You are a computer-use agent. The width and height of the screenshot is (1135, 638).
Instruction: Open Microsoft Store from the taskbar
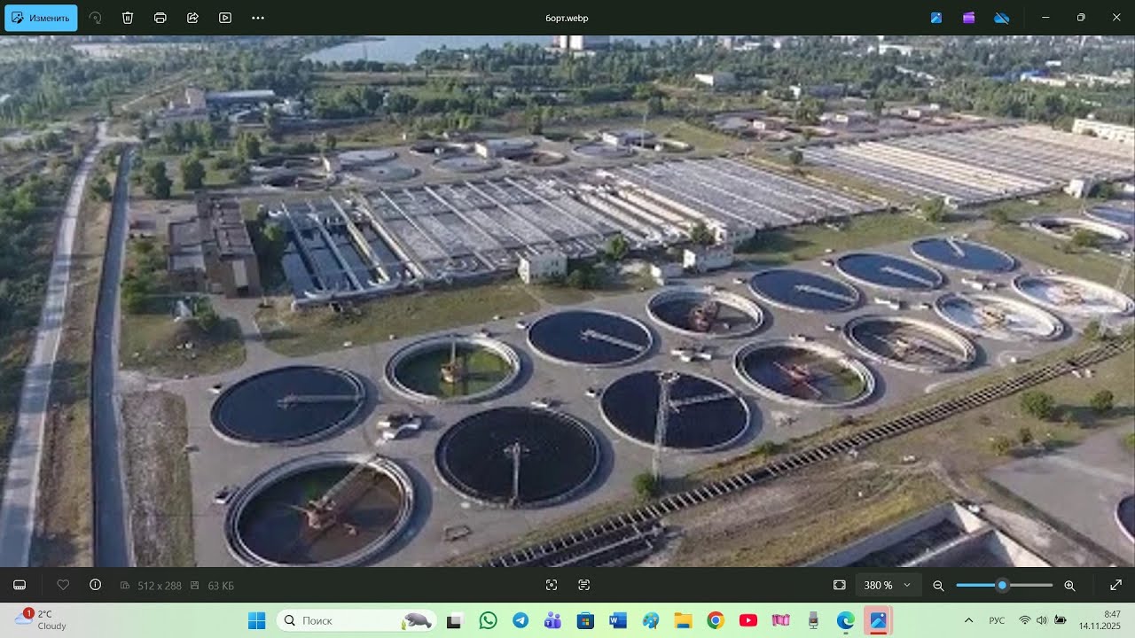(585, 620)
